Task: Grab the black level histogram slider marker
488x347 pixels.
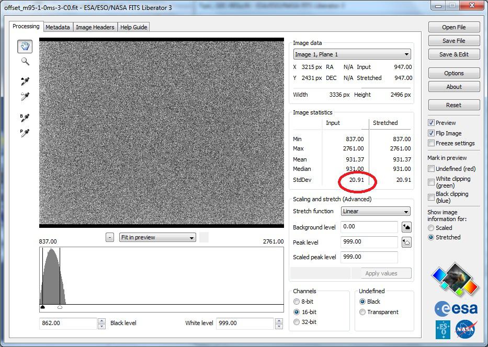Action: click(x=43, y=307)
